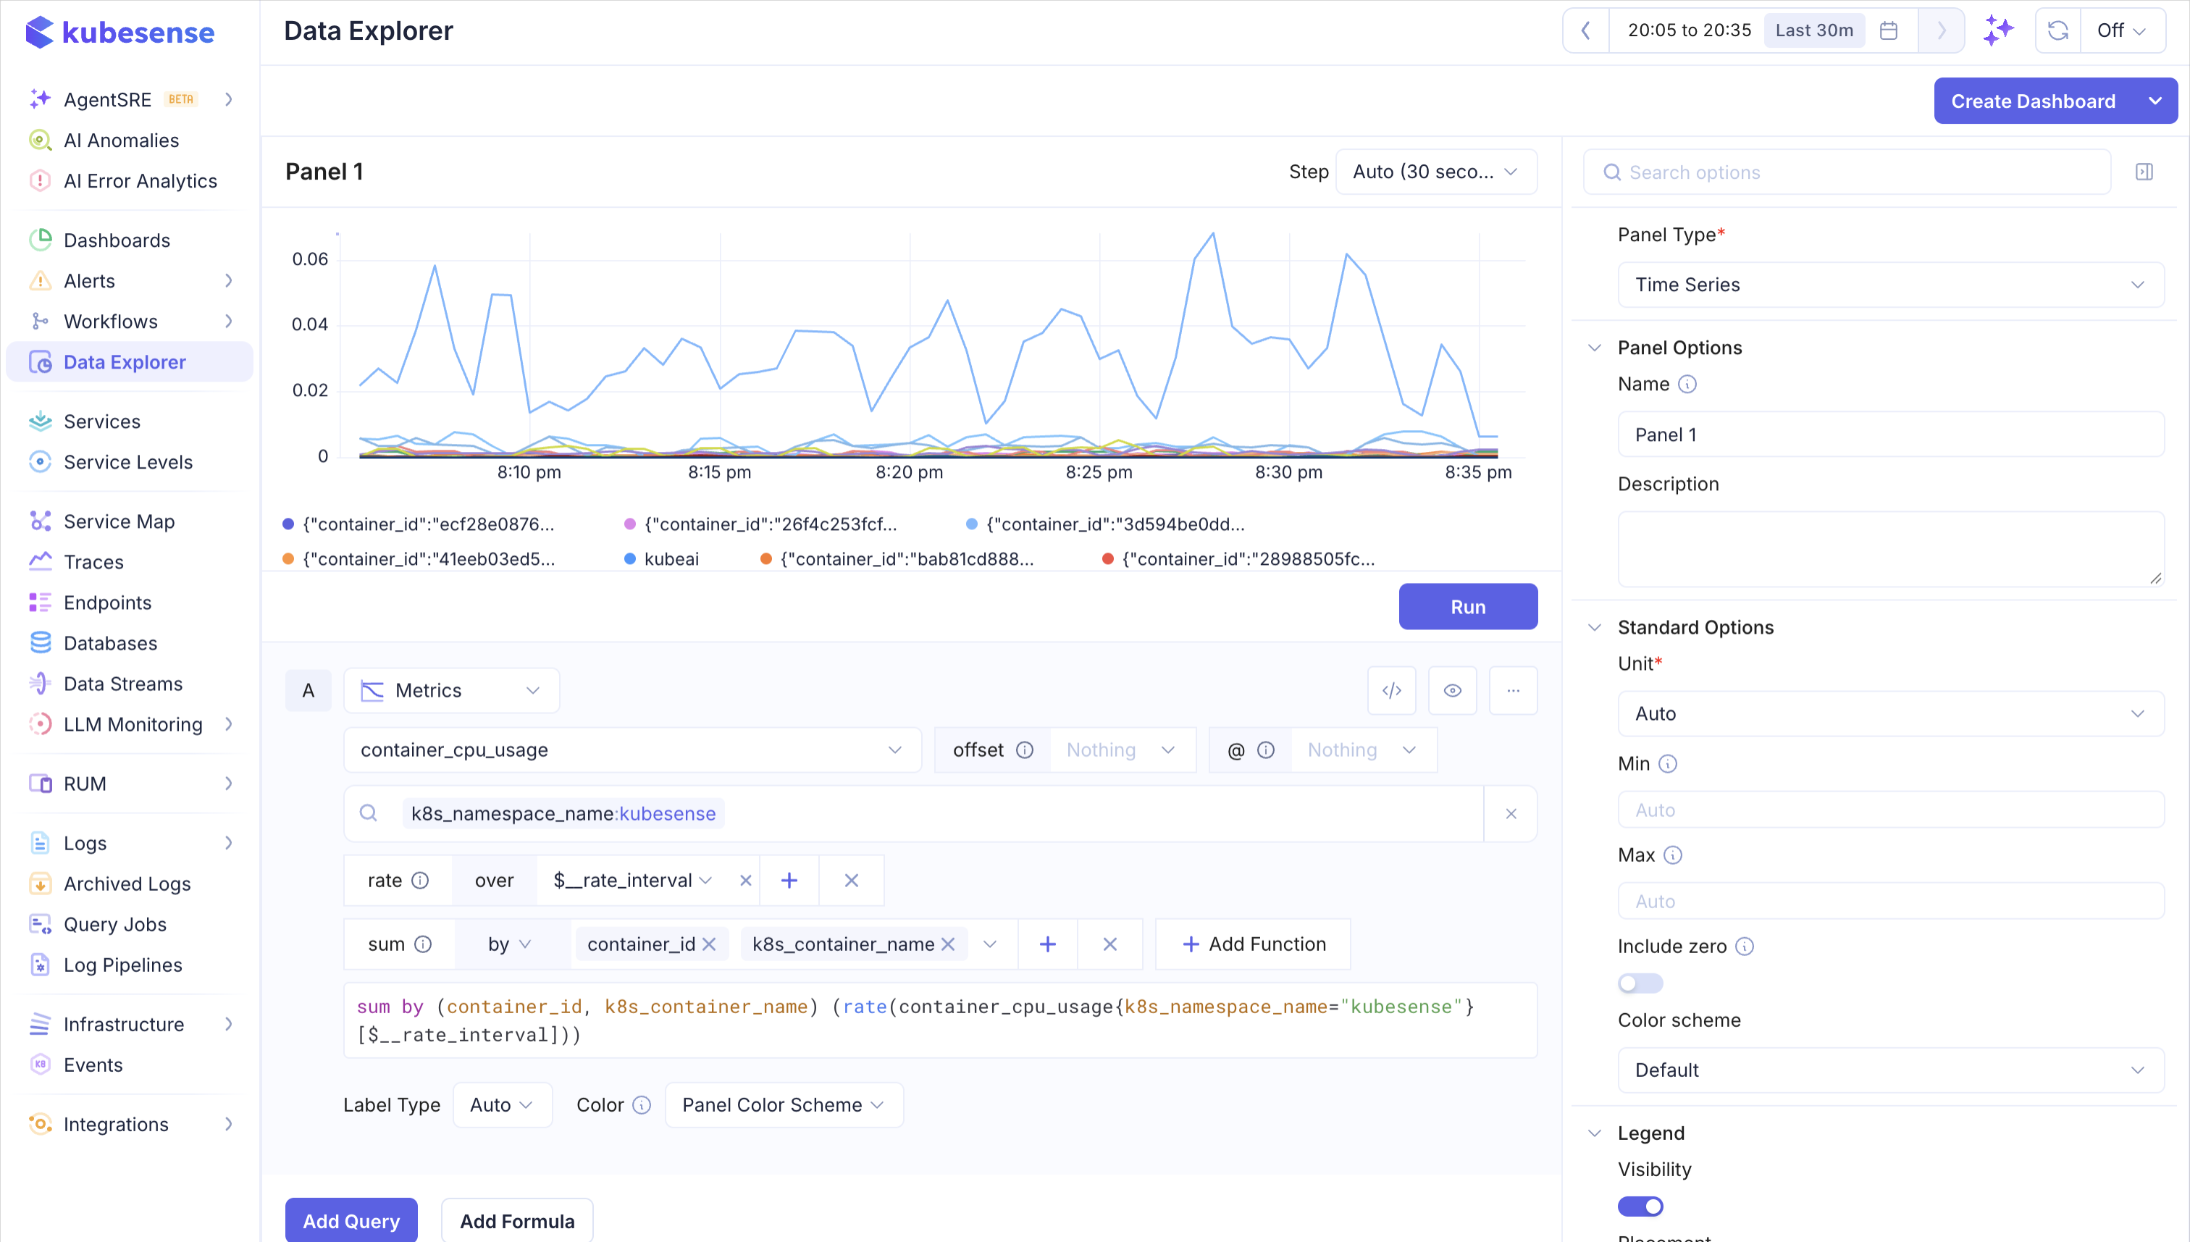Viewport: 2190px width, 1242px height.
Task: Toggle ecf28e0876 container legend entry
Action: point(419,524)
